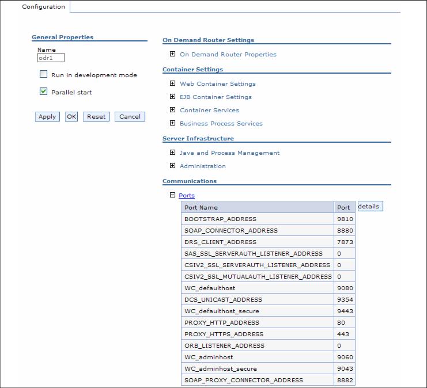This screenshot has height=388, width=427.
Task: Open Container Services link
Action: [209, 110]
